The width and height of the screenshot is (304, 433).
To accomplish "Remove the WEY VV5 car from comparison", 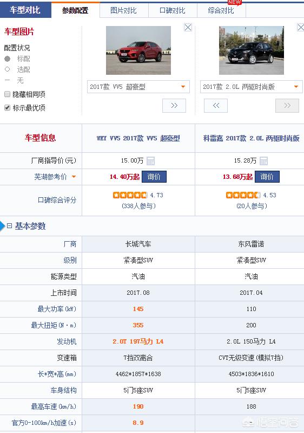I will [188, 27].
